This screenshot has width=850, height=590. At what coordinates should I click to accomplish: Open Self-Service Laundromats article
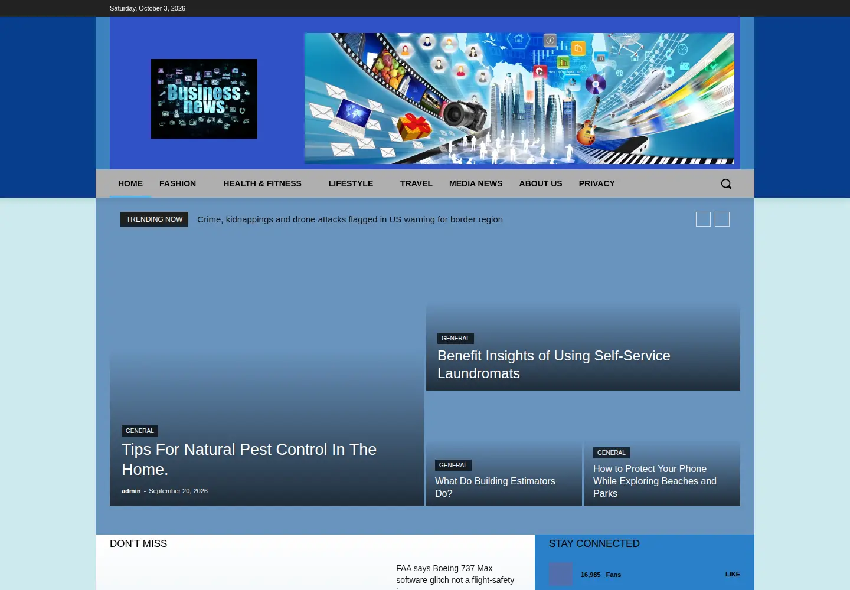[x=554, y=365]
